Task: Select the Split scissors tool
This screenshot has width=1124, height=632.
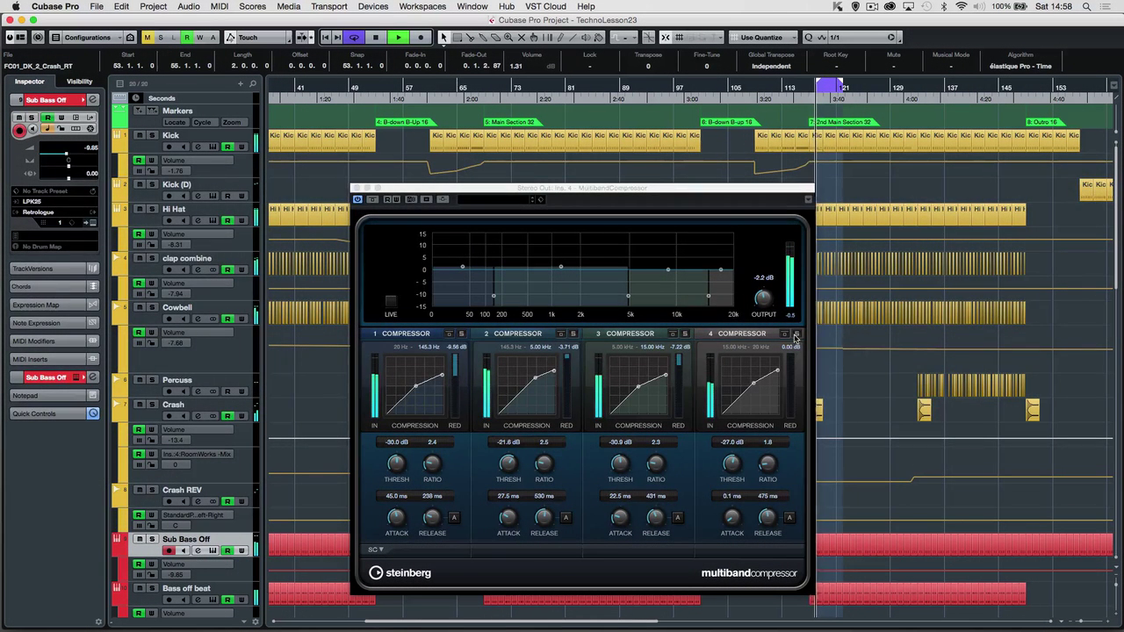Action: (x=470, y=38)
